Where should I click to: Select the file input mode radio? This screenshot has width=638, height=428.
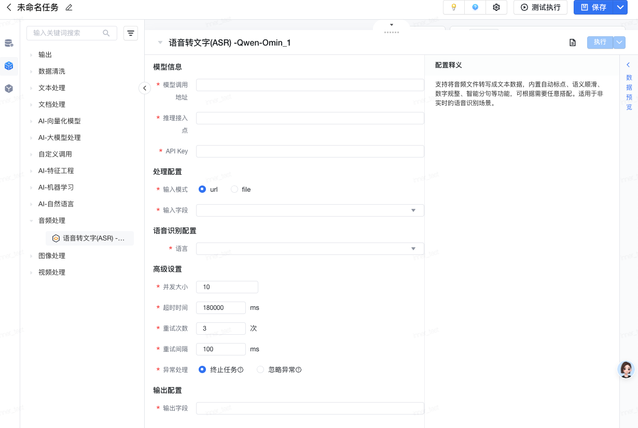234,190
